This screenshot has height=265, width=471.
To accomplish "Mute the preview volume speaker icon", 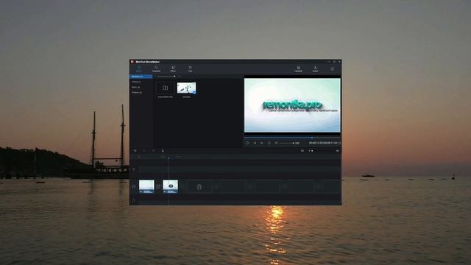I will pos(276,143).
